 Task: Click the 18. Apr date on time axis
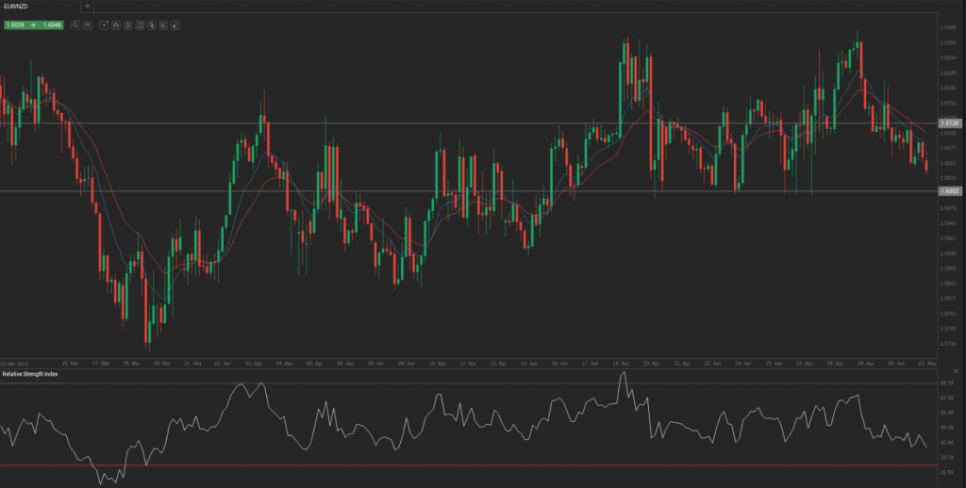click(620, 363)
